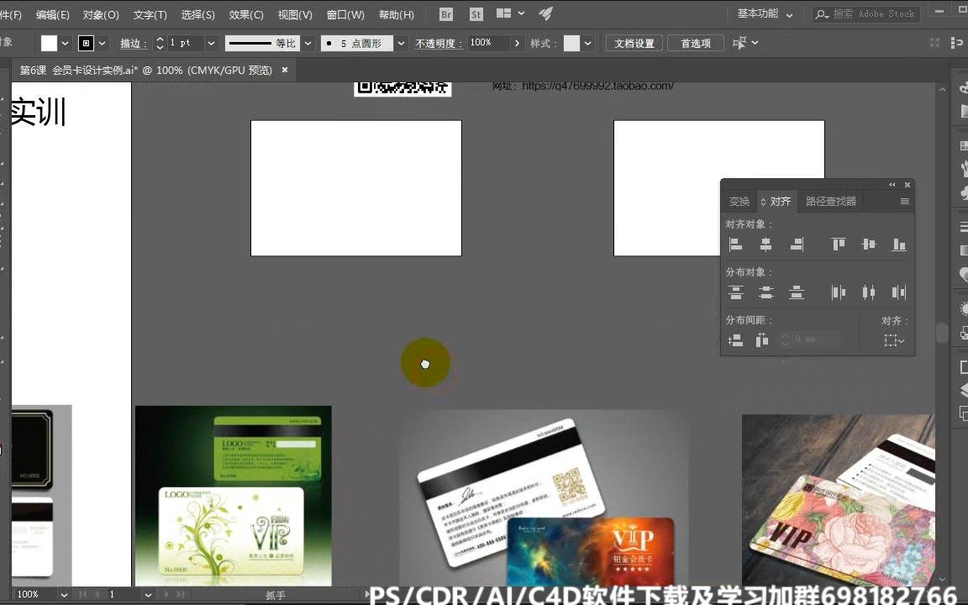Switch to the 路径查找器 tab
This screenshot has height=605, width=968.
point(830,202)
